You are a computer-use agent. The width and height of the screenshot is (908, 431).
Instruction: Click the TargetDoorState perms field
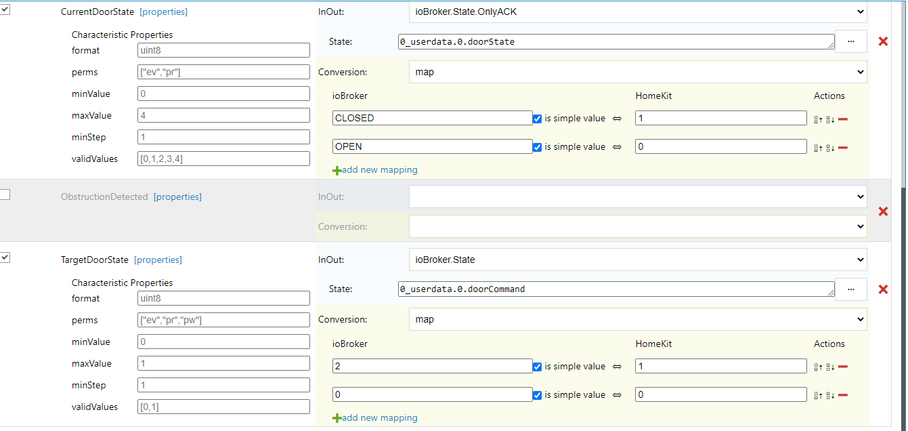223,320
